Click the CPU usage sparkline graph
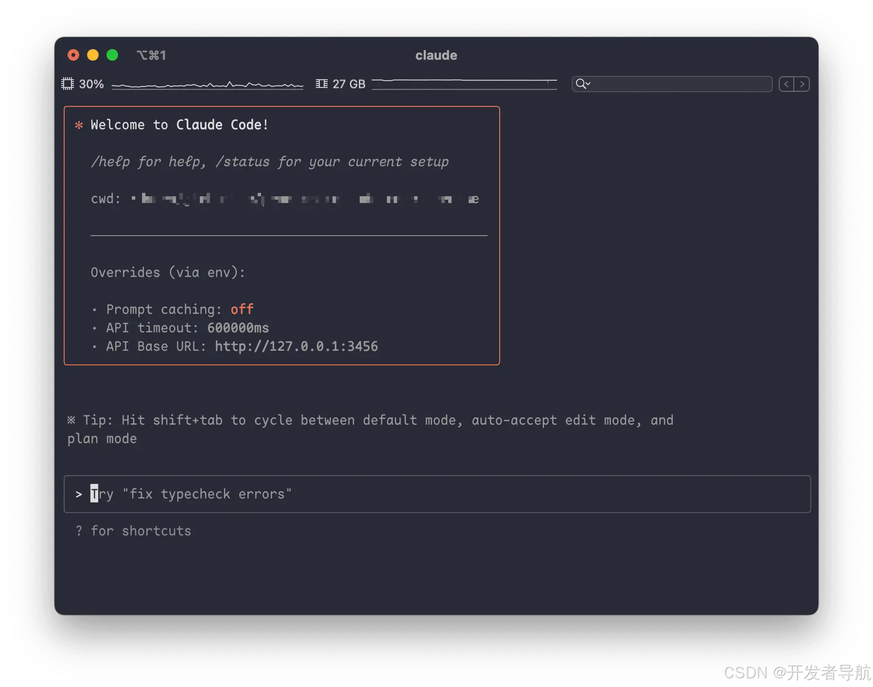 207,84
